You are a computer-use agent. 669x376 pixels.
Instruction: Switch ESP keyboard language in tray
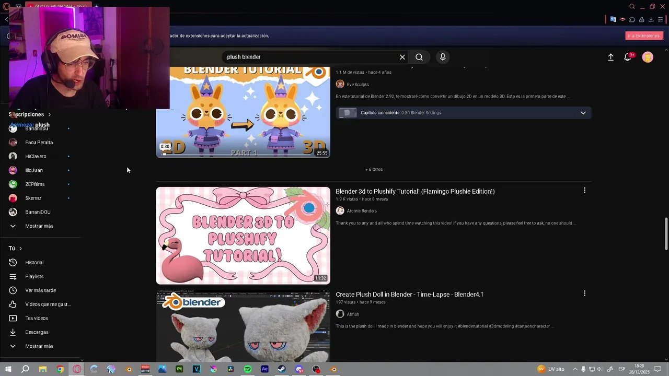622,369
